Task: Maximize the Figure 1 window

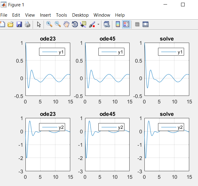Action: (183, 5)
